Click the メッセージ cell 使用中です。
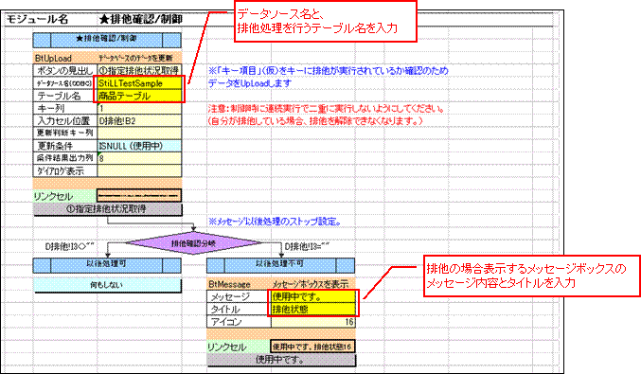 pos(313,296)
